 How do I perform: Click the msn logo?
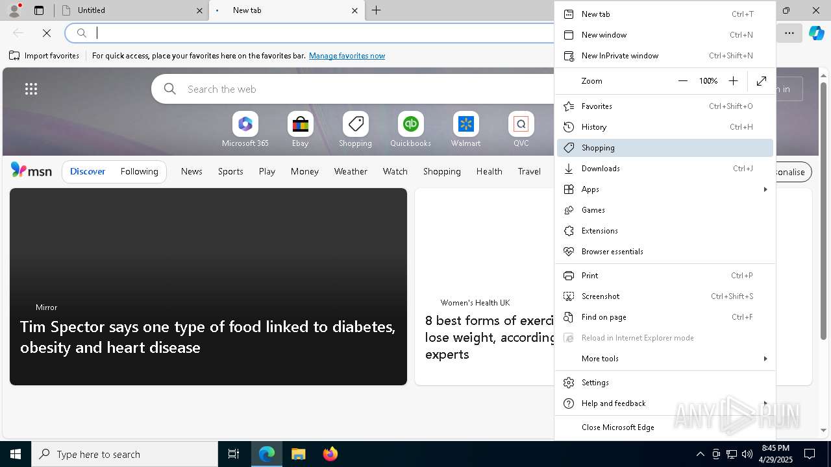point(31,171)
